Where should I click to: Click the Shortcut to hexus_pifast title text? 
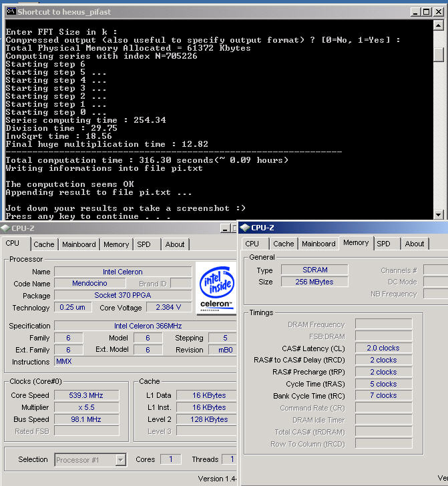(x=64, y=12)
